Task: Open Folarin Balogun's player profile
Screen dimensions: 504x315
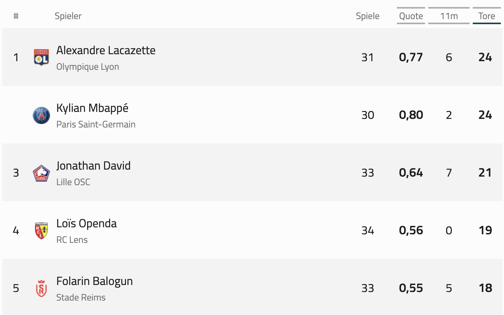Action: 95,281
